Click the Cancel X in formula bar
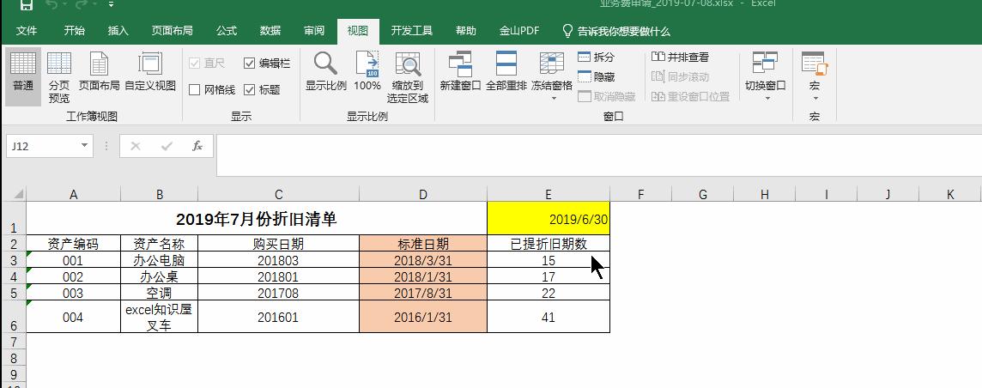 click(136, 146)
